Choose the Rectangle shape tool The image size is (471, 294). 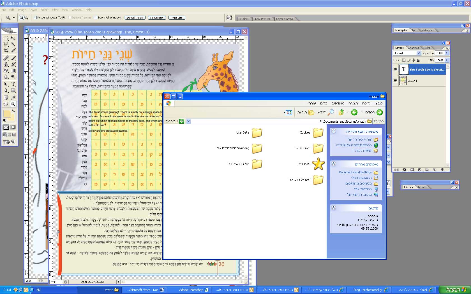point(13,90)
